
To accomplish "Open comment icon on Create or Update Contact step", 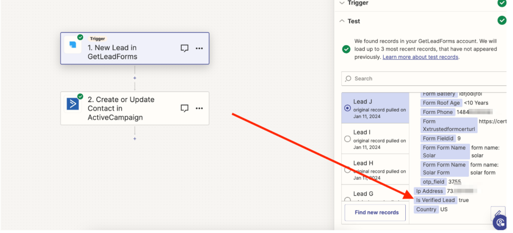I will [184, 108].
